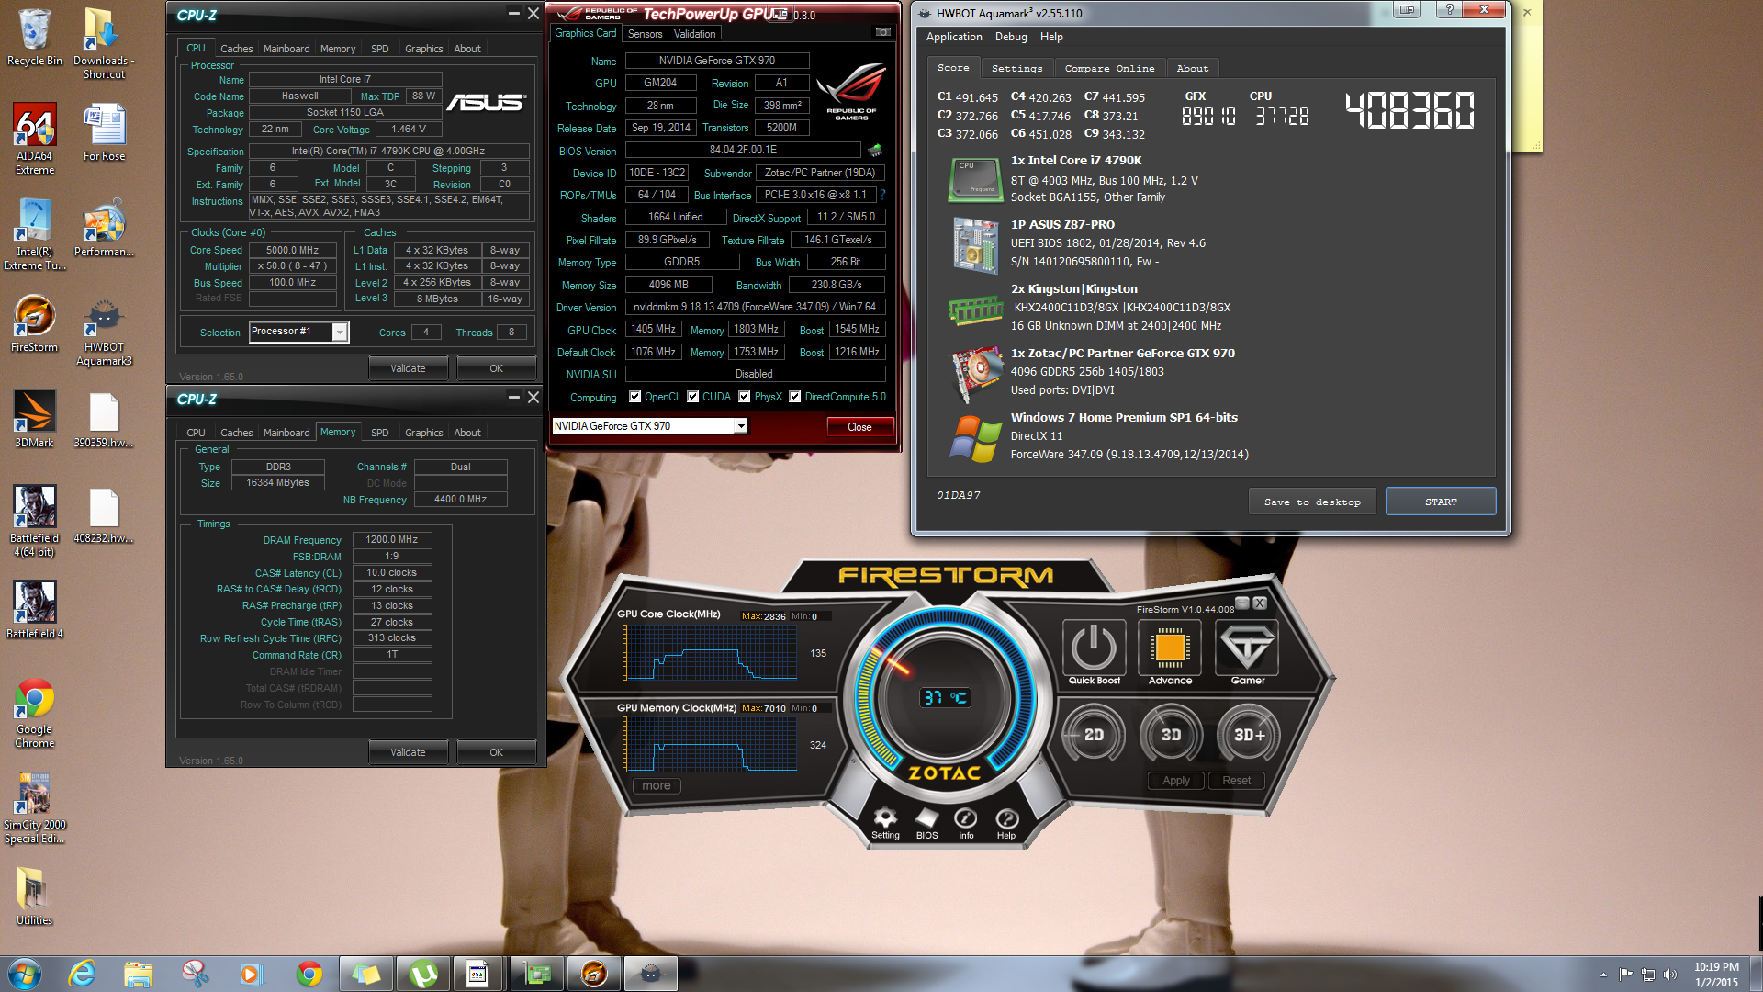Open FireStorm Setting gear icon
Image resolution: width=1763 pixels, height=992 pixels.
pos(885,823)
